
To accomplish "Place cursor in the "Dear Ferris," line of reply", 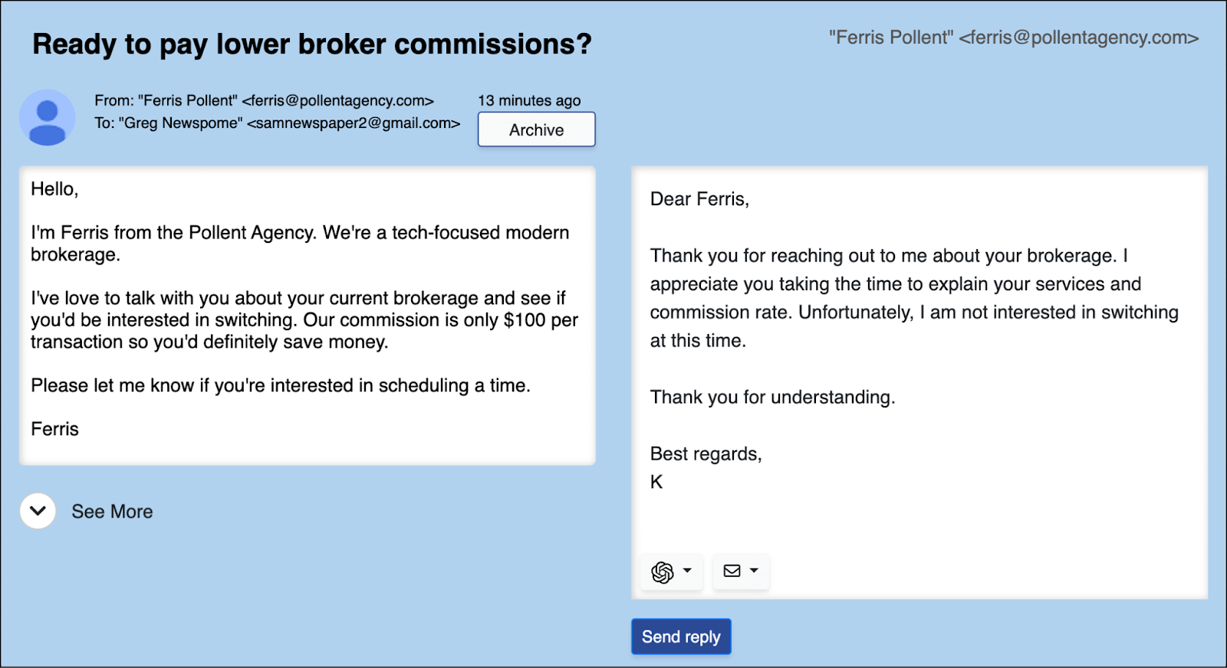I will (x=699, y=199).
